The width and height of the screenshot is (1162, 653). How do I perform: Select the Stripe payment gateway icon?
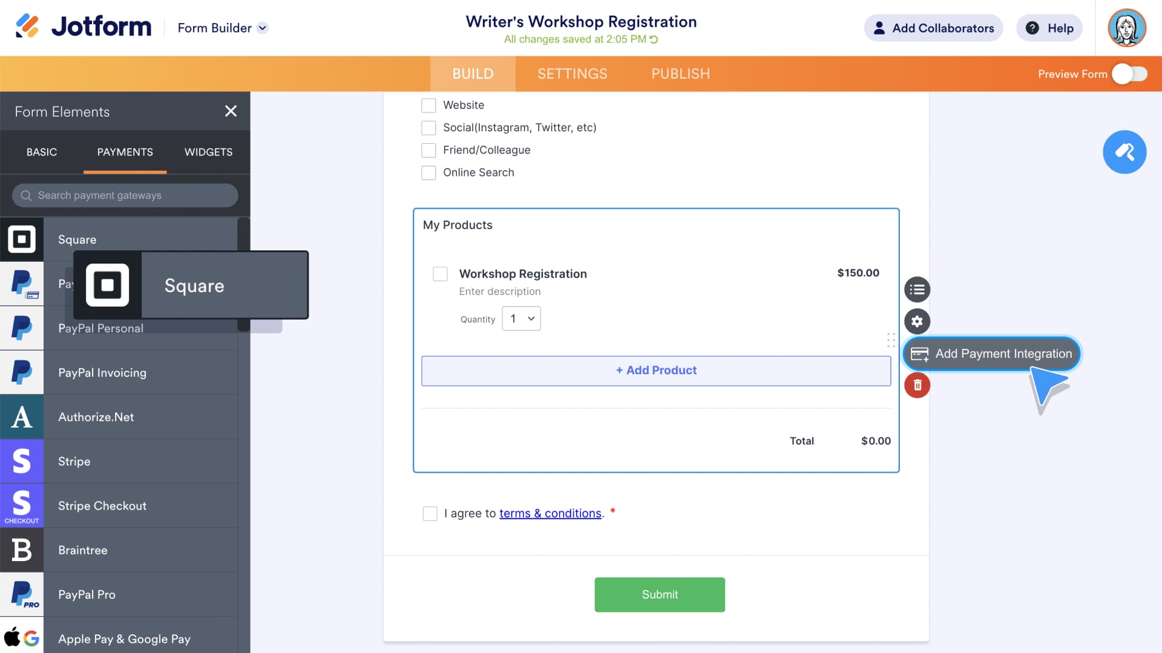(x=22, y=461)
